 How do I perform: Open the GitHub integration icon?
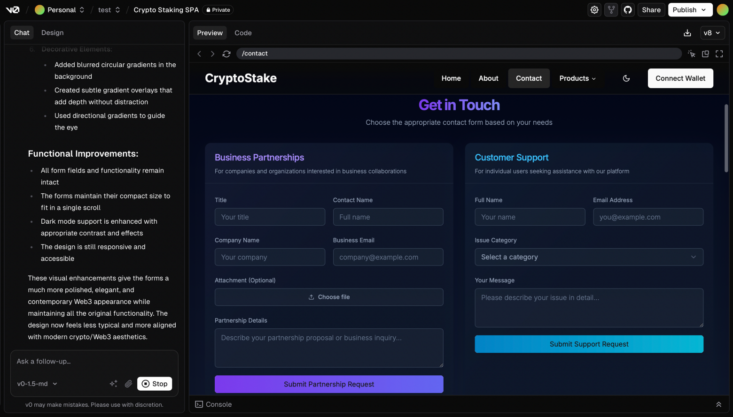pos(628,9)
